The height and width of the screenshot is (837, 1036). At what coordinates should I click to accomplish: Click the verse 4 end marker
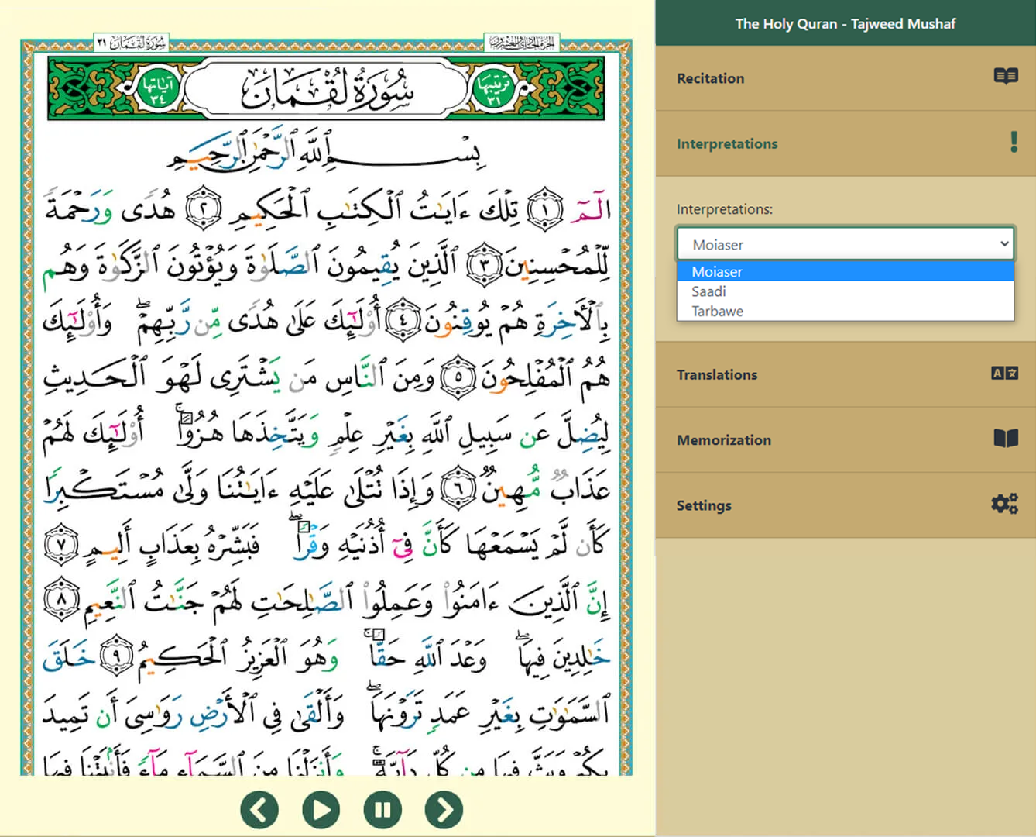pos(403,320)
